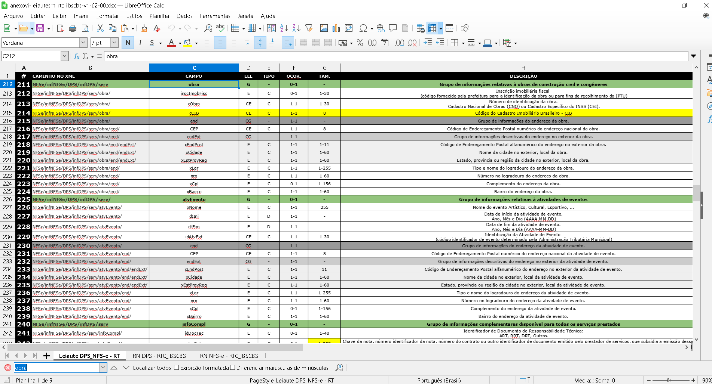Image resolution: width=712 pixels, height=384 pixels.
Task: Switch to the RN DPS - RTC_IBSCBS sheet tab
Action: pos(159,356)
